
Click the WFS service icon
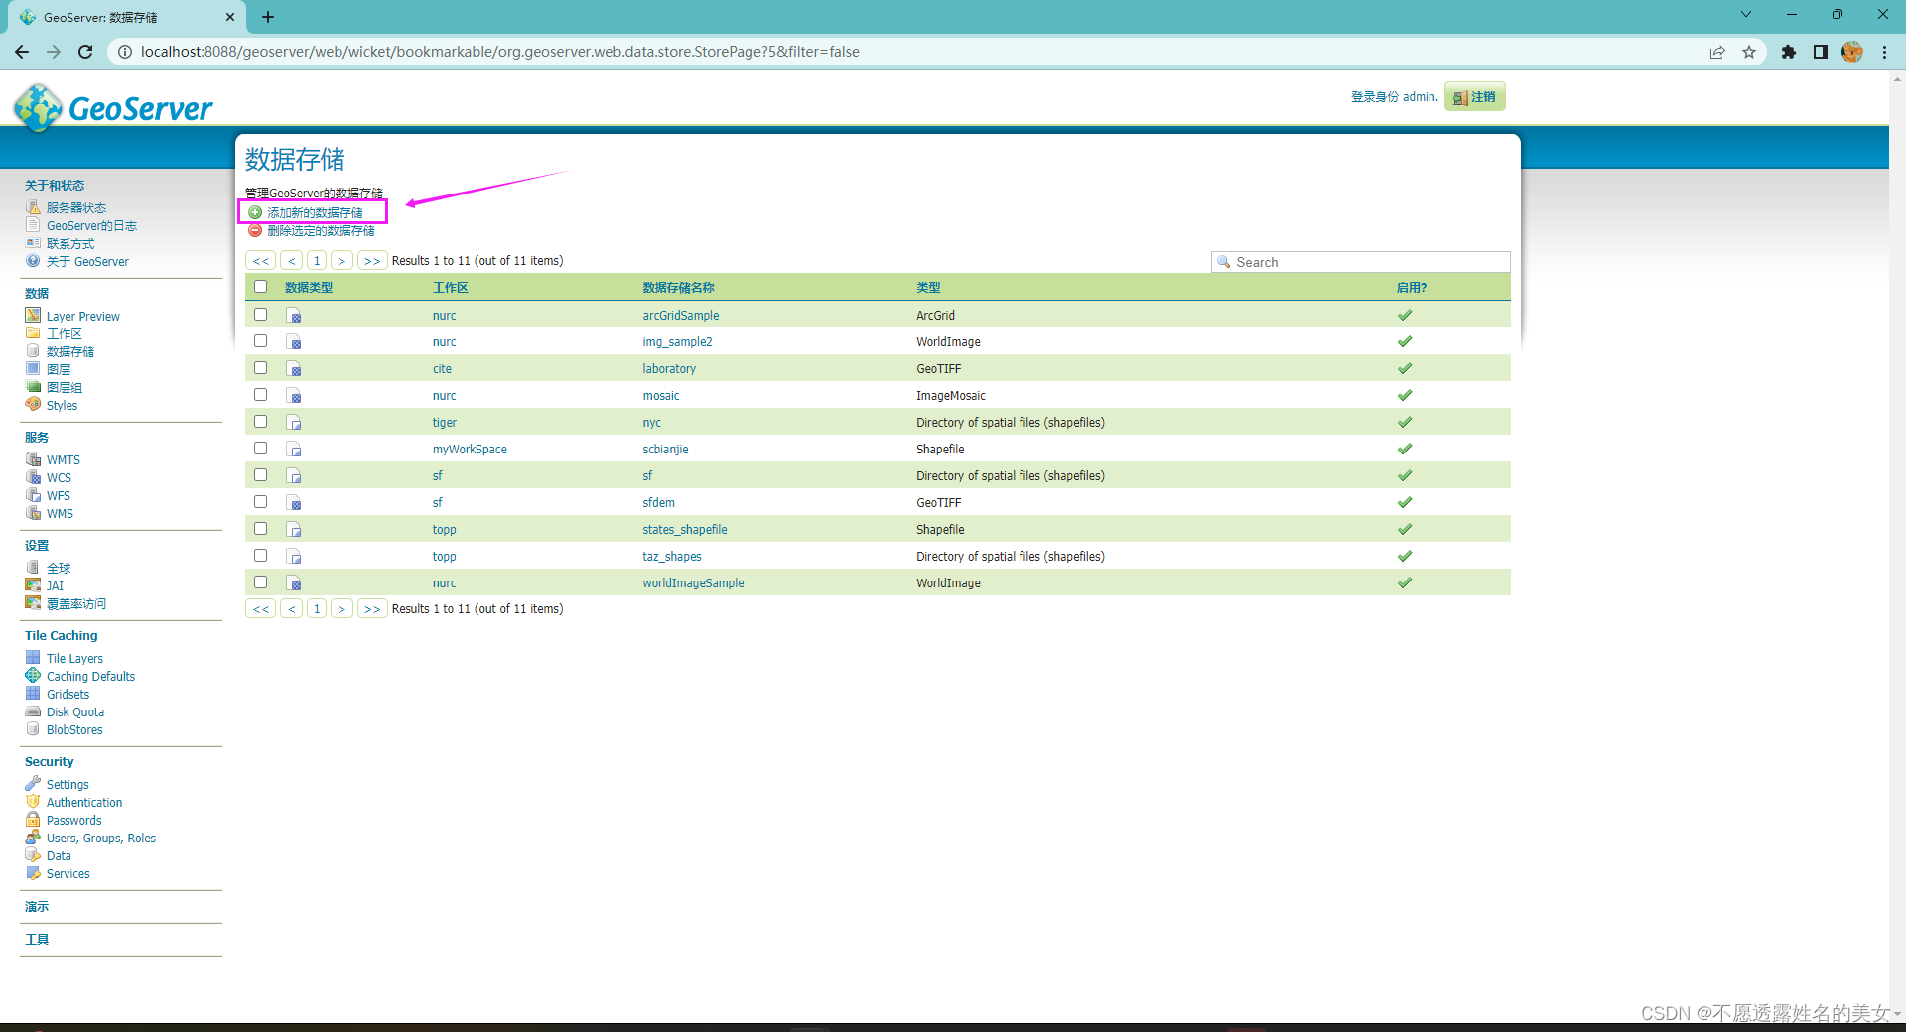[x=33, y=495]
